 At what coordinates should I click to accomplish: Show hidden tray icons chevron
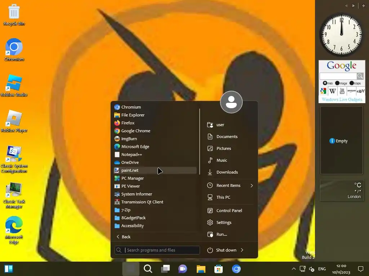point(294,269)
